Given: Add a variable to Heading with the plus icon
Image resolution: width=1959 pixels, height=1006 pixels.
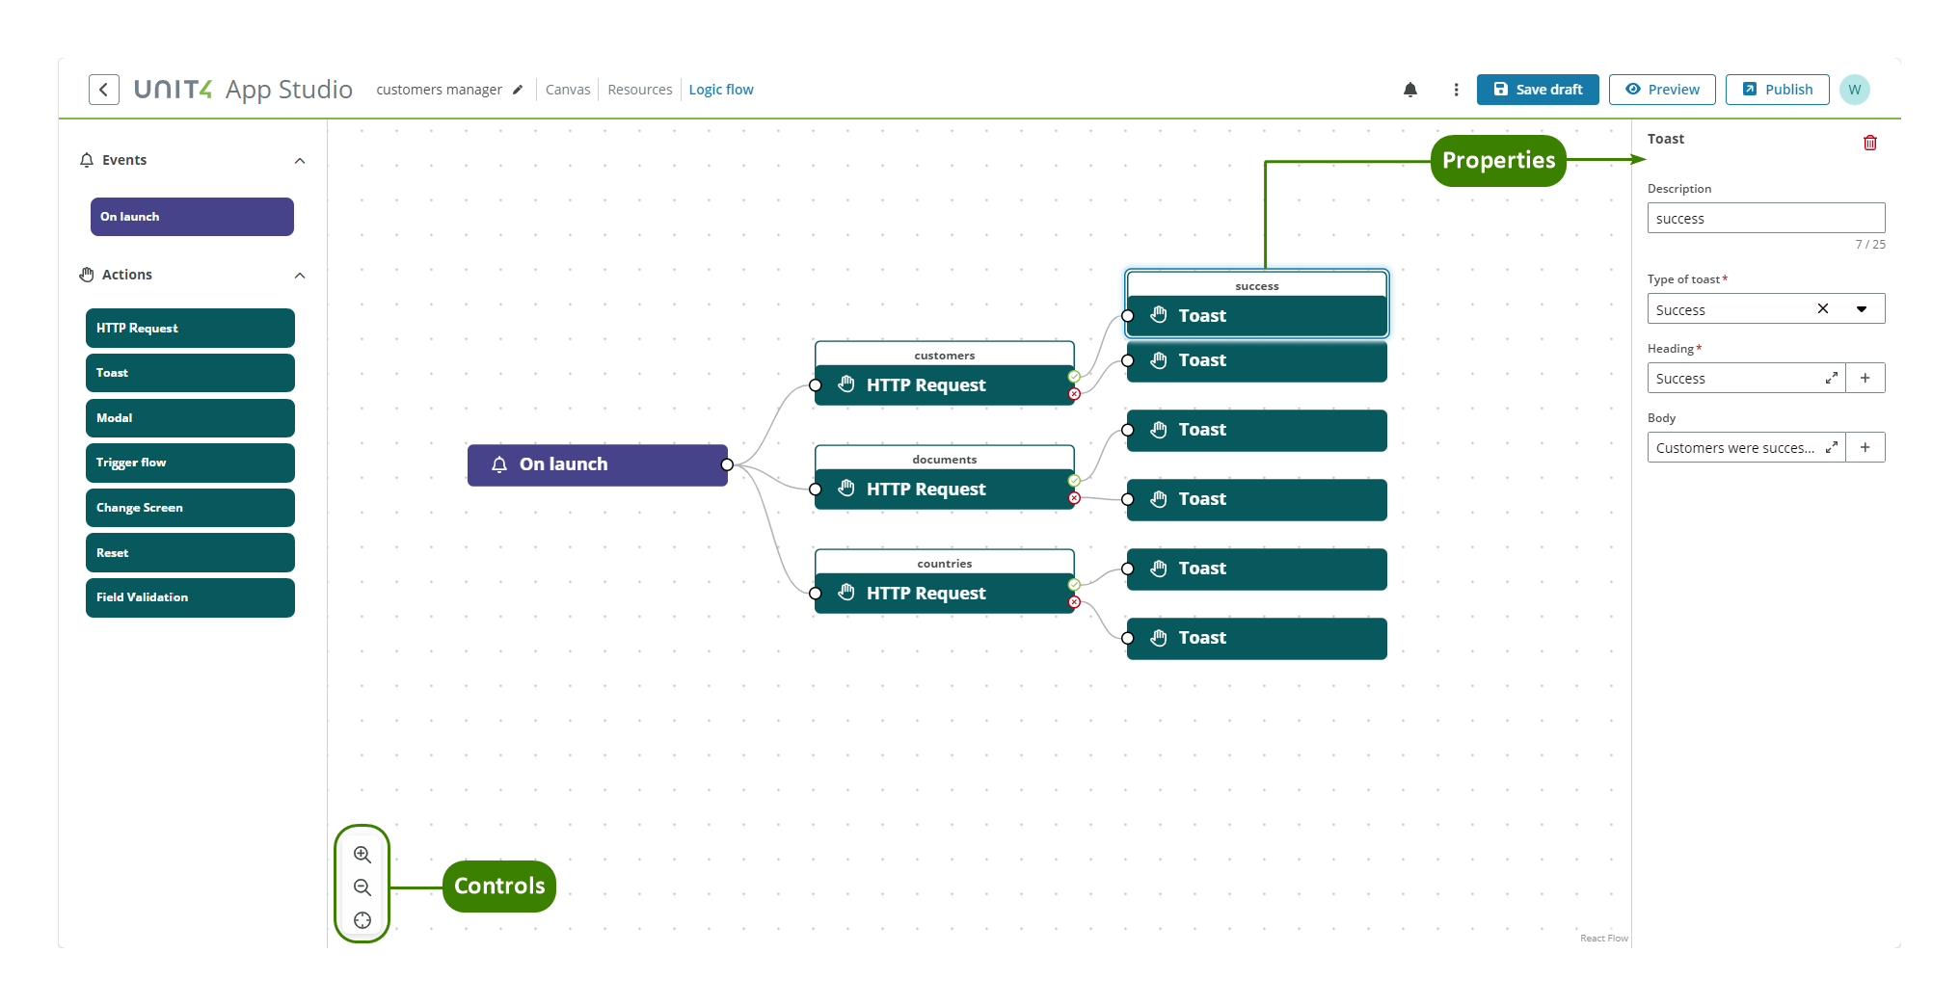Looking at the screenshot, I should pyautogui.click(x=1865, y=378).
